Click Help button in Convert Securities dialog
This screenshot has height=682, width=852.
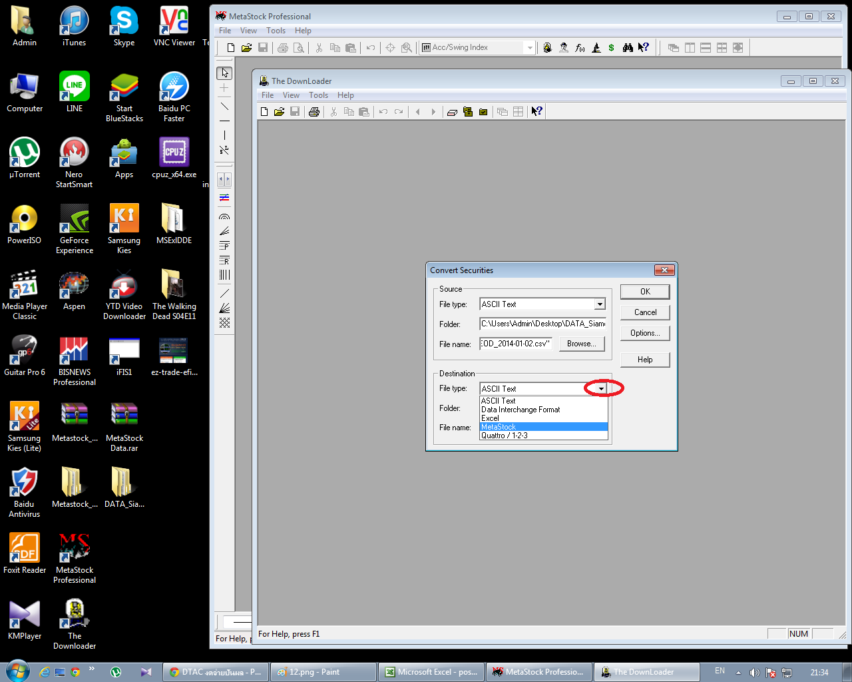tap(645, 360)
